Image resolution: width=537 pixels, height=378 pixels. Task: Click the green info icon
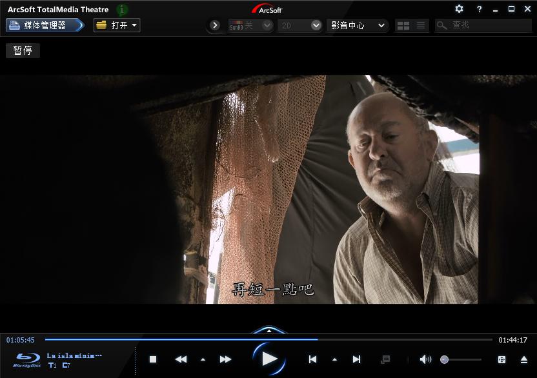pos(122,10)
